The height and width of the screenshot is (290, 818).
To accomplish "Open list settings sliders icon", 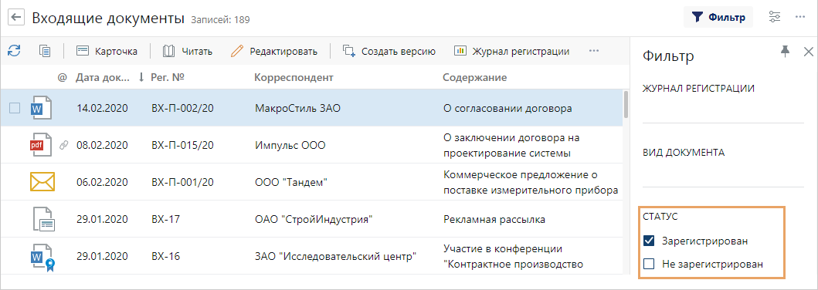I will click(776, 17).
